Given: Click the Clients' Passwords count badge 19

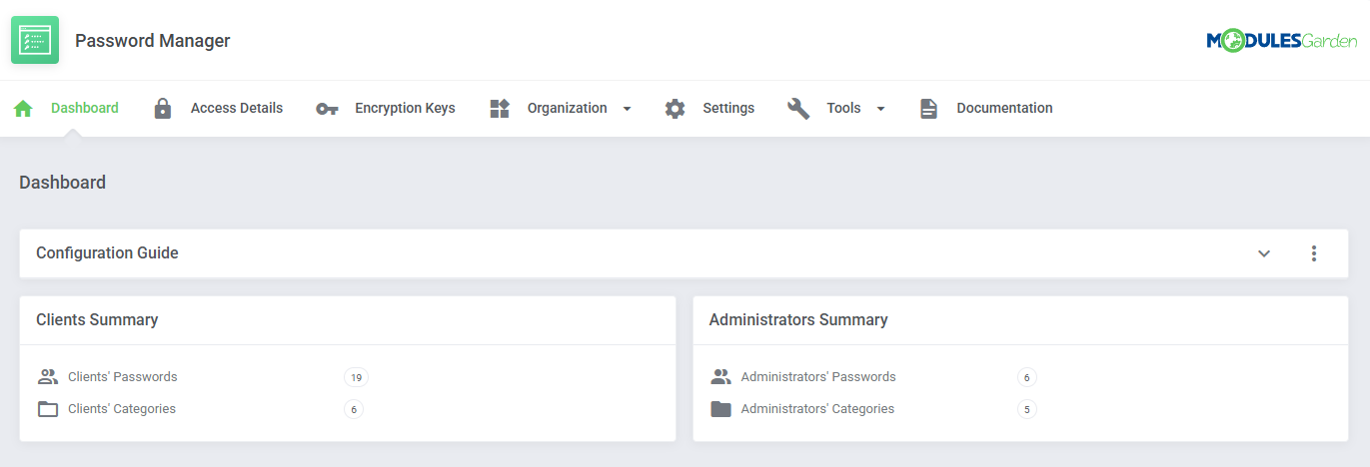Looking at the screenshot, I should coord(356,377).
